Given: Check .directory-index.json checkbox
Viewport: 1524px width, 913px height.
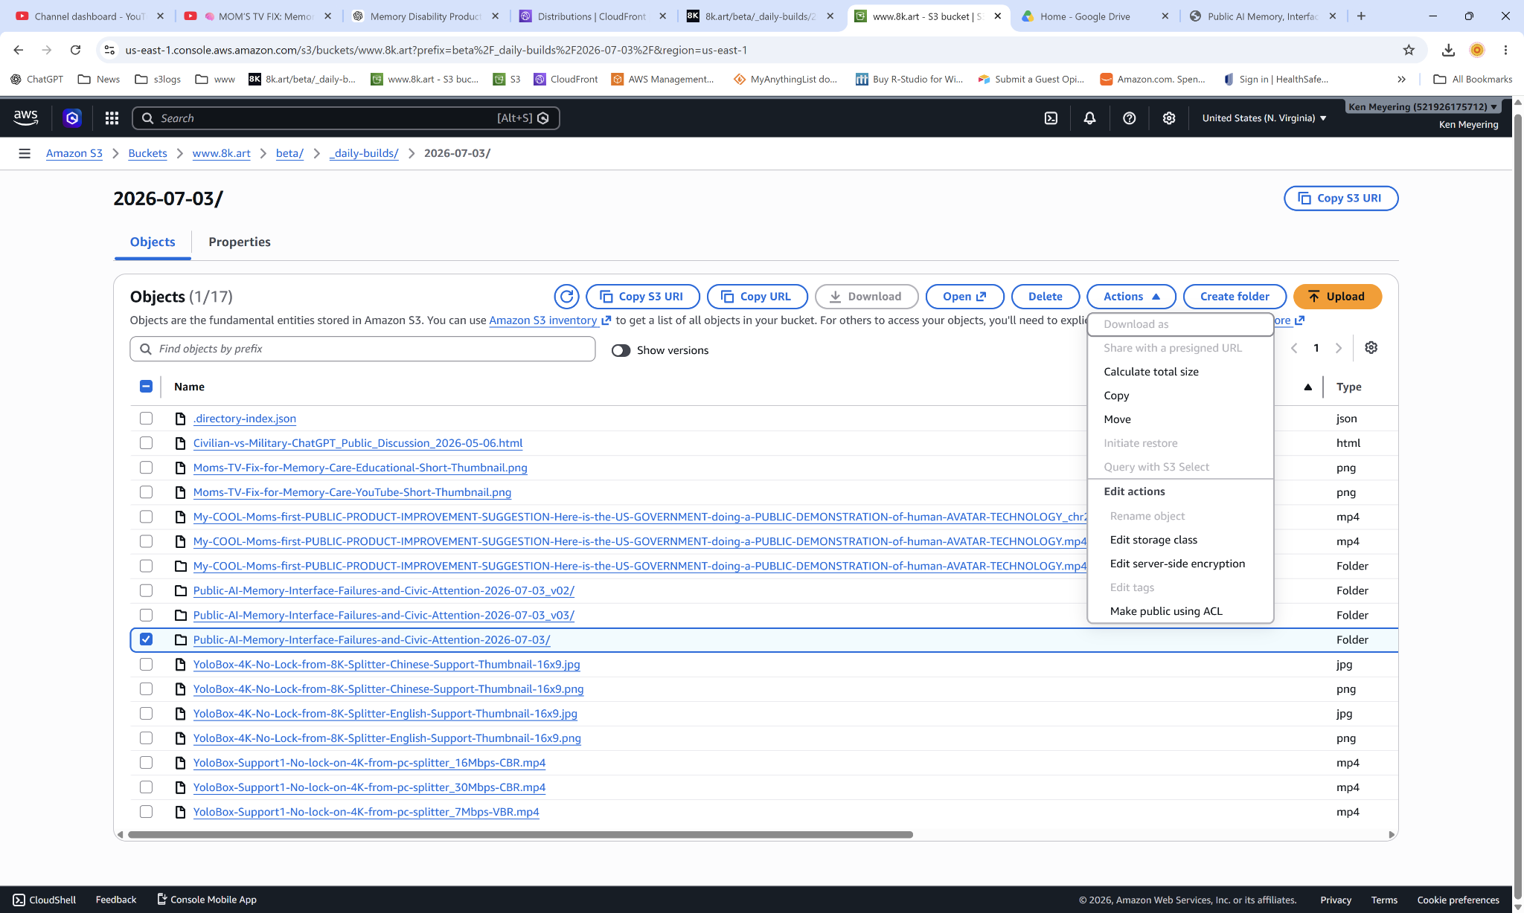Looking at the screenshot, I should 146,419.
